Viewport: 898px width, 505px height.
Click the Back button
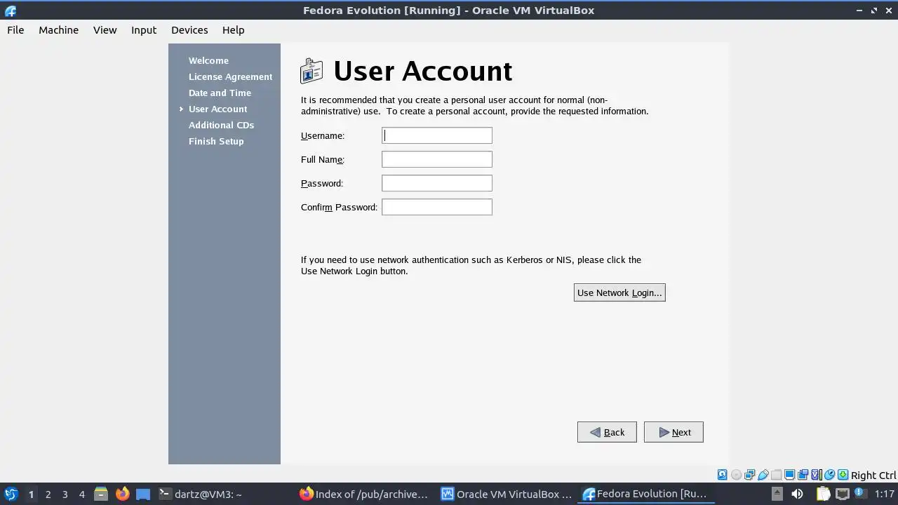point(607,432)
